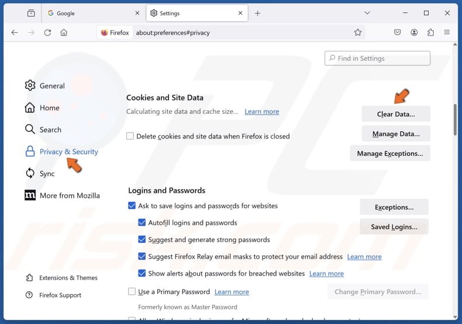Screen dimensions: 462x324
Task: Uncheck Ask to save logins and passwords
Action: [132, 205]
